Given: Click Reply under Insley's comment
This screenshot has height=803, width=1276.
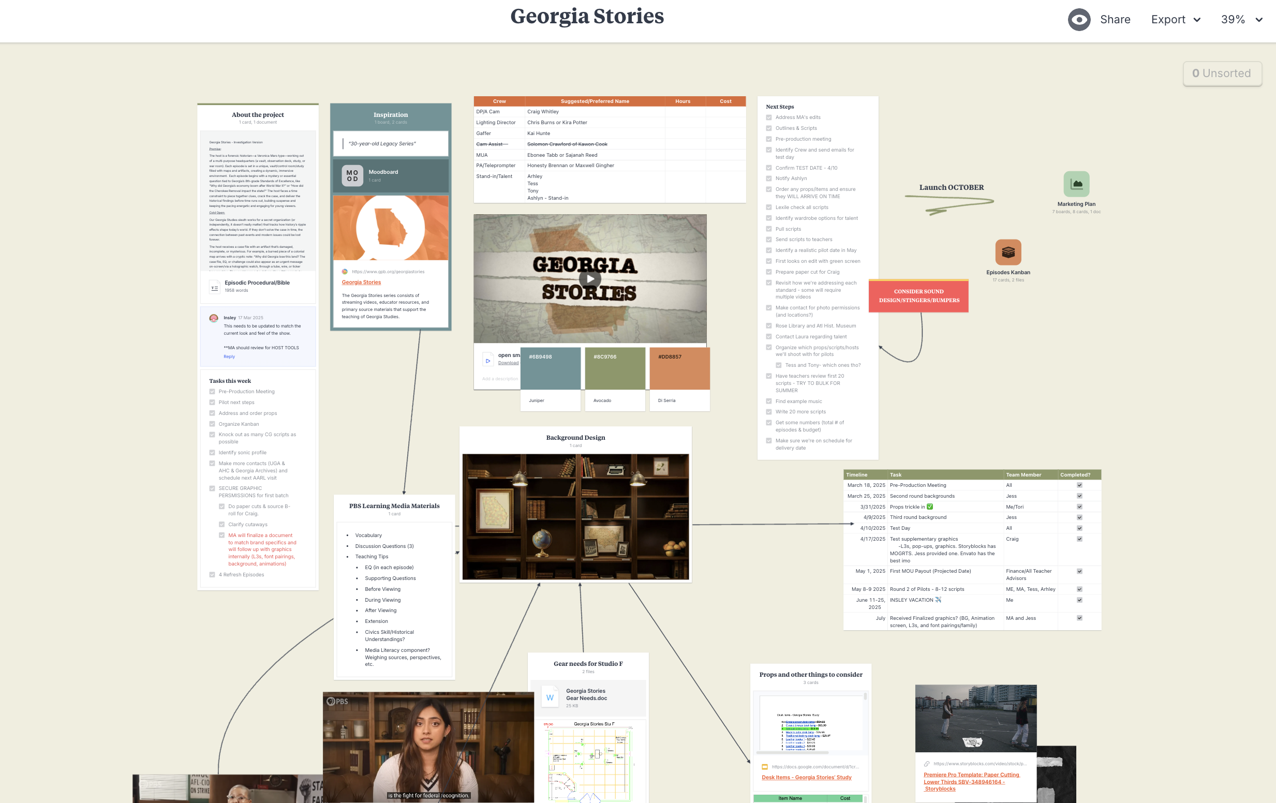Looking at the screenshot, I should [229, 356].
